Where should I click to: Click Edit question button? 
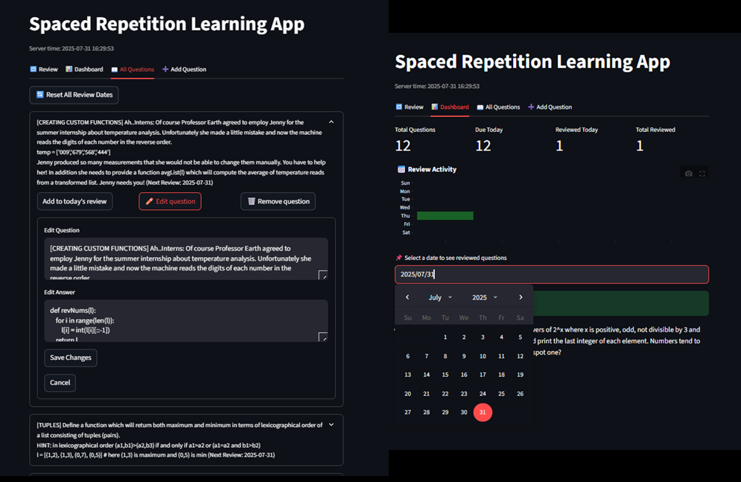170,201
